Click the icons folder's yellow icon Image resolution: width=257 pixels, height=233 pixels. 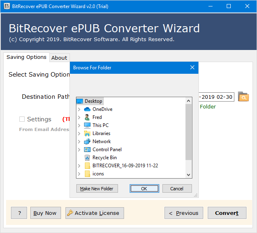[87, 174]
